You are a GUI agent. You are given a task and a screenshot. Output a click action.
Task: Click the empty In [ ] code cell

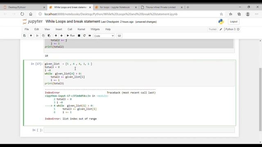(139, 130)
